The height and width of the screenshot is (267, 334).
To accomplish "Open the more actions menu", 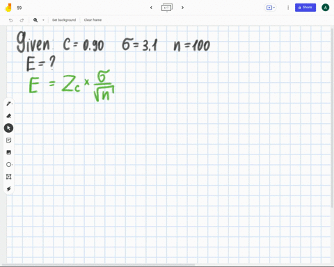I will pos(288,8).
